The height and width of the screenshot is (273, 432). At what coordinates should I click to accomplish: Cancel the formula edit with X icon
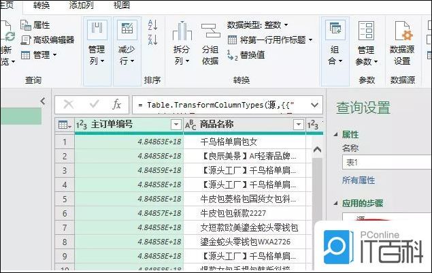pyautogui.click(x=68, y=104)
